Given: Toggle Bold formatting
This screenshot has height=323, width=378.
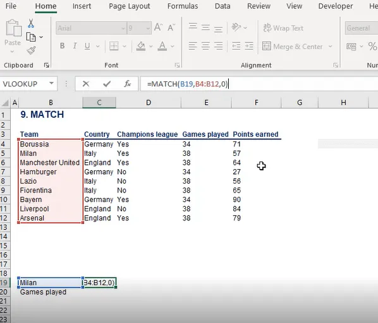Looking at the screenshot, I should click(62, 45).
